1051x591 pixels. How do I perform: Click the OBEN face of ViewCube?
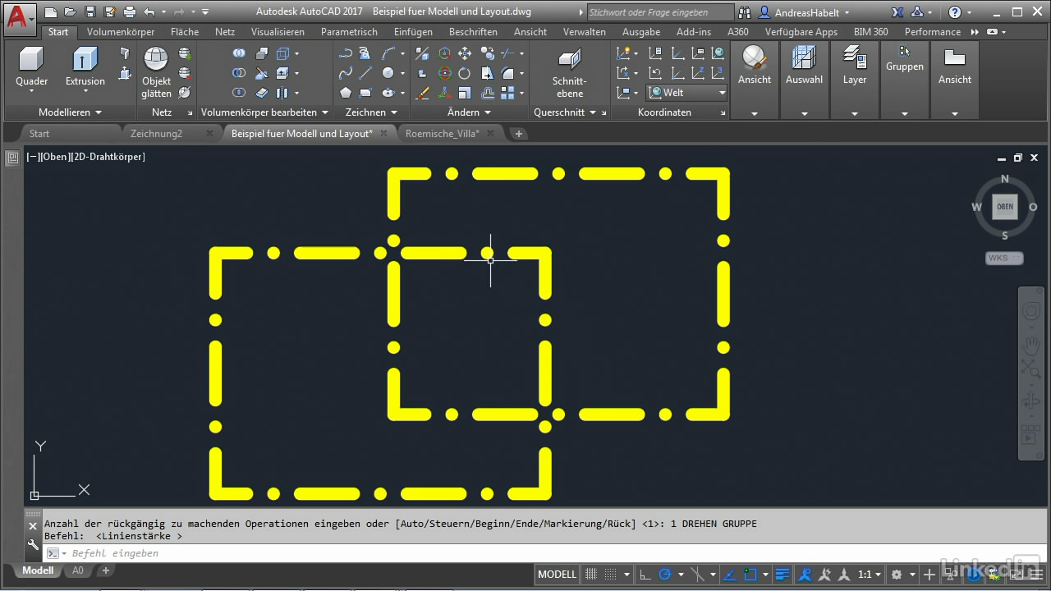[x=1005, y=207]
